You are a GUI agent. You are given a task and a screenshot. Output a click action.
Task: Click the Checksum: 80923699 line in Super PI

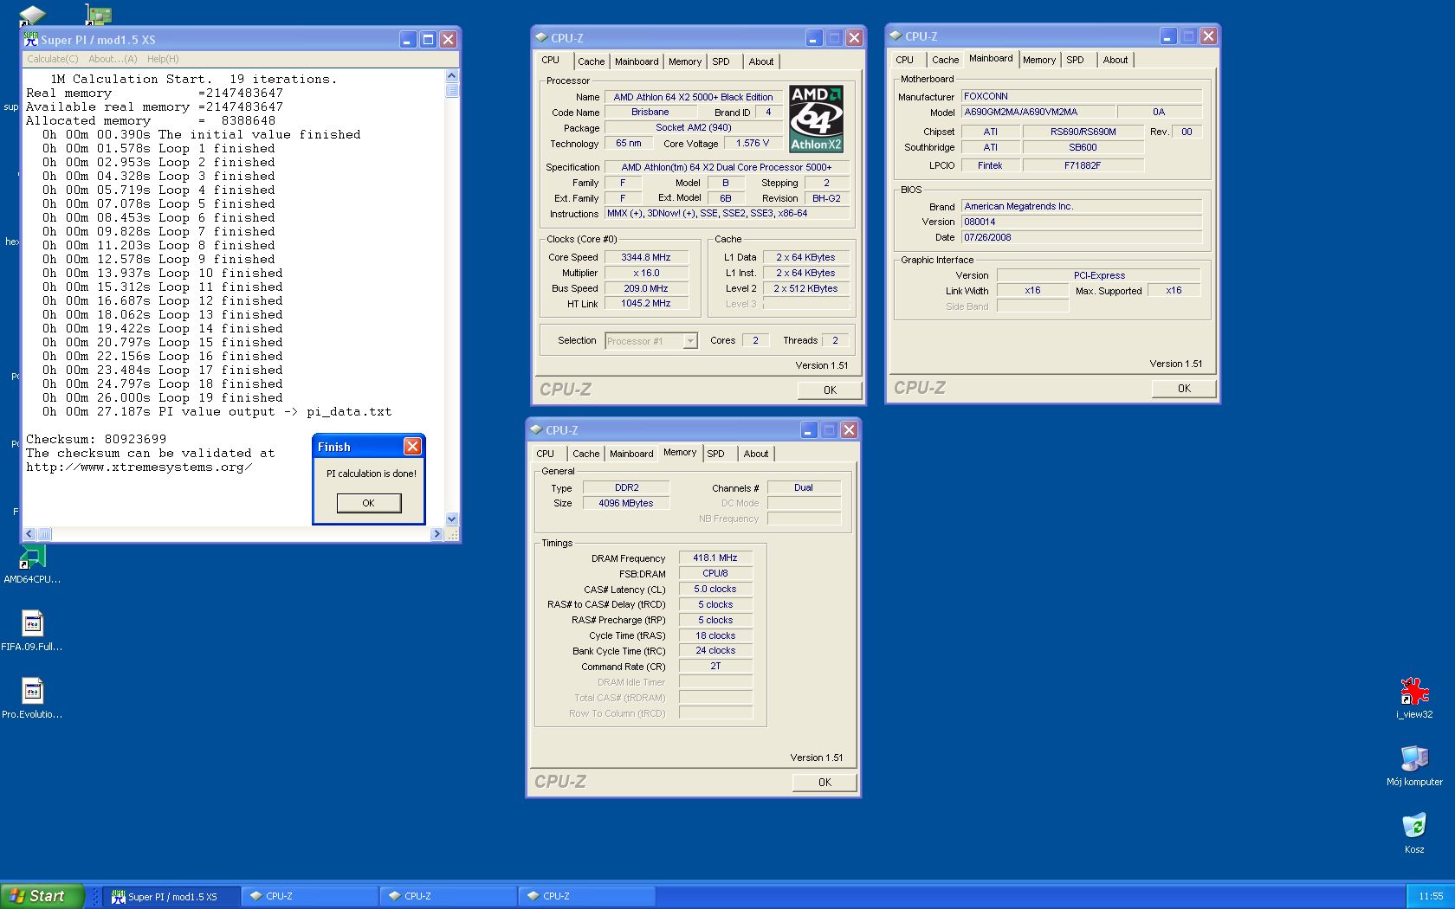coord(96,439)
